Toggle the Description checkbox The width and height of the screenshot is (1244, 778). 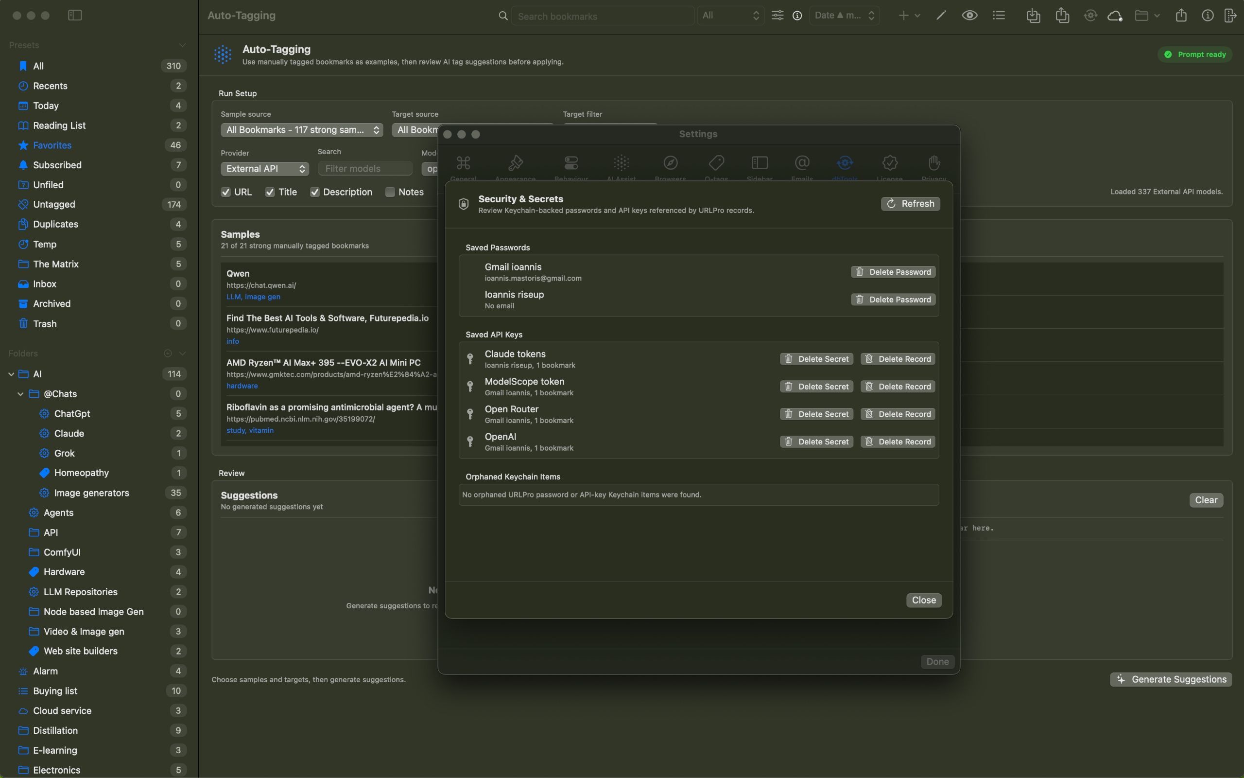(x=314, y=193)
